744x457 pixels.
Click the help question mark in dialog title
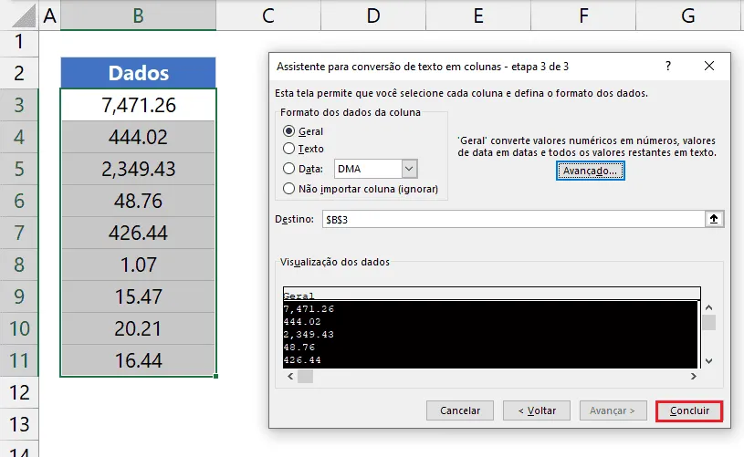pyautogui.click(x=668, y=66)
